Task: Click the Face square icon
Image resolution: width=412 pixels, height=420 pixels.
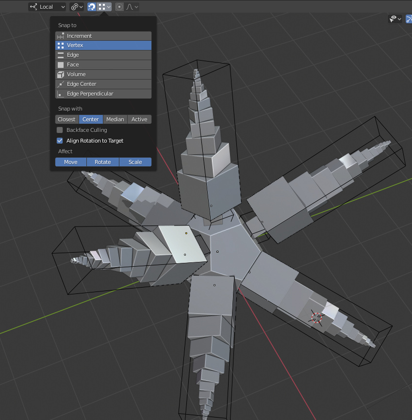Action: [x=61, y=65]
